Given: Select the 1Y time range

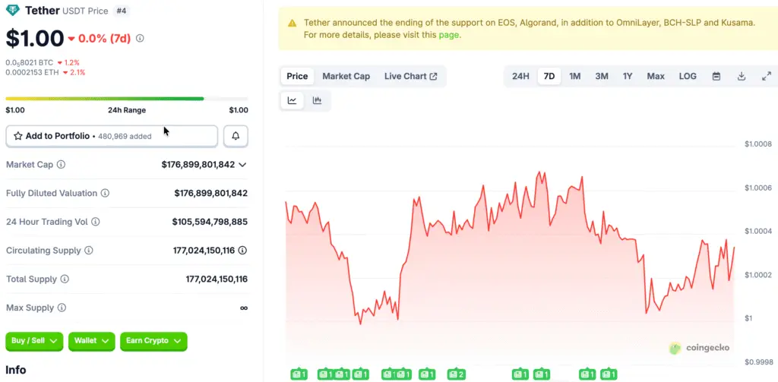Looking at the screenshot, I should click(628, 76).
